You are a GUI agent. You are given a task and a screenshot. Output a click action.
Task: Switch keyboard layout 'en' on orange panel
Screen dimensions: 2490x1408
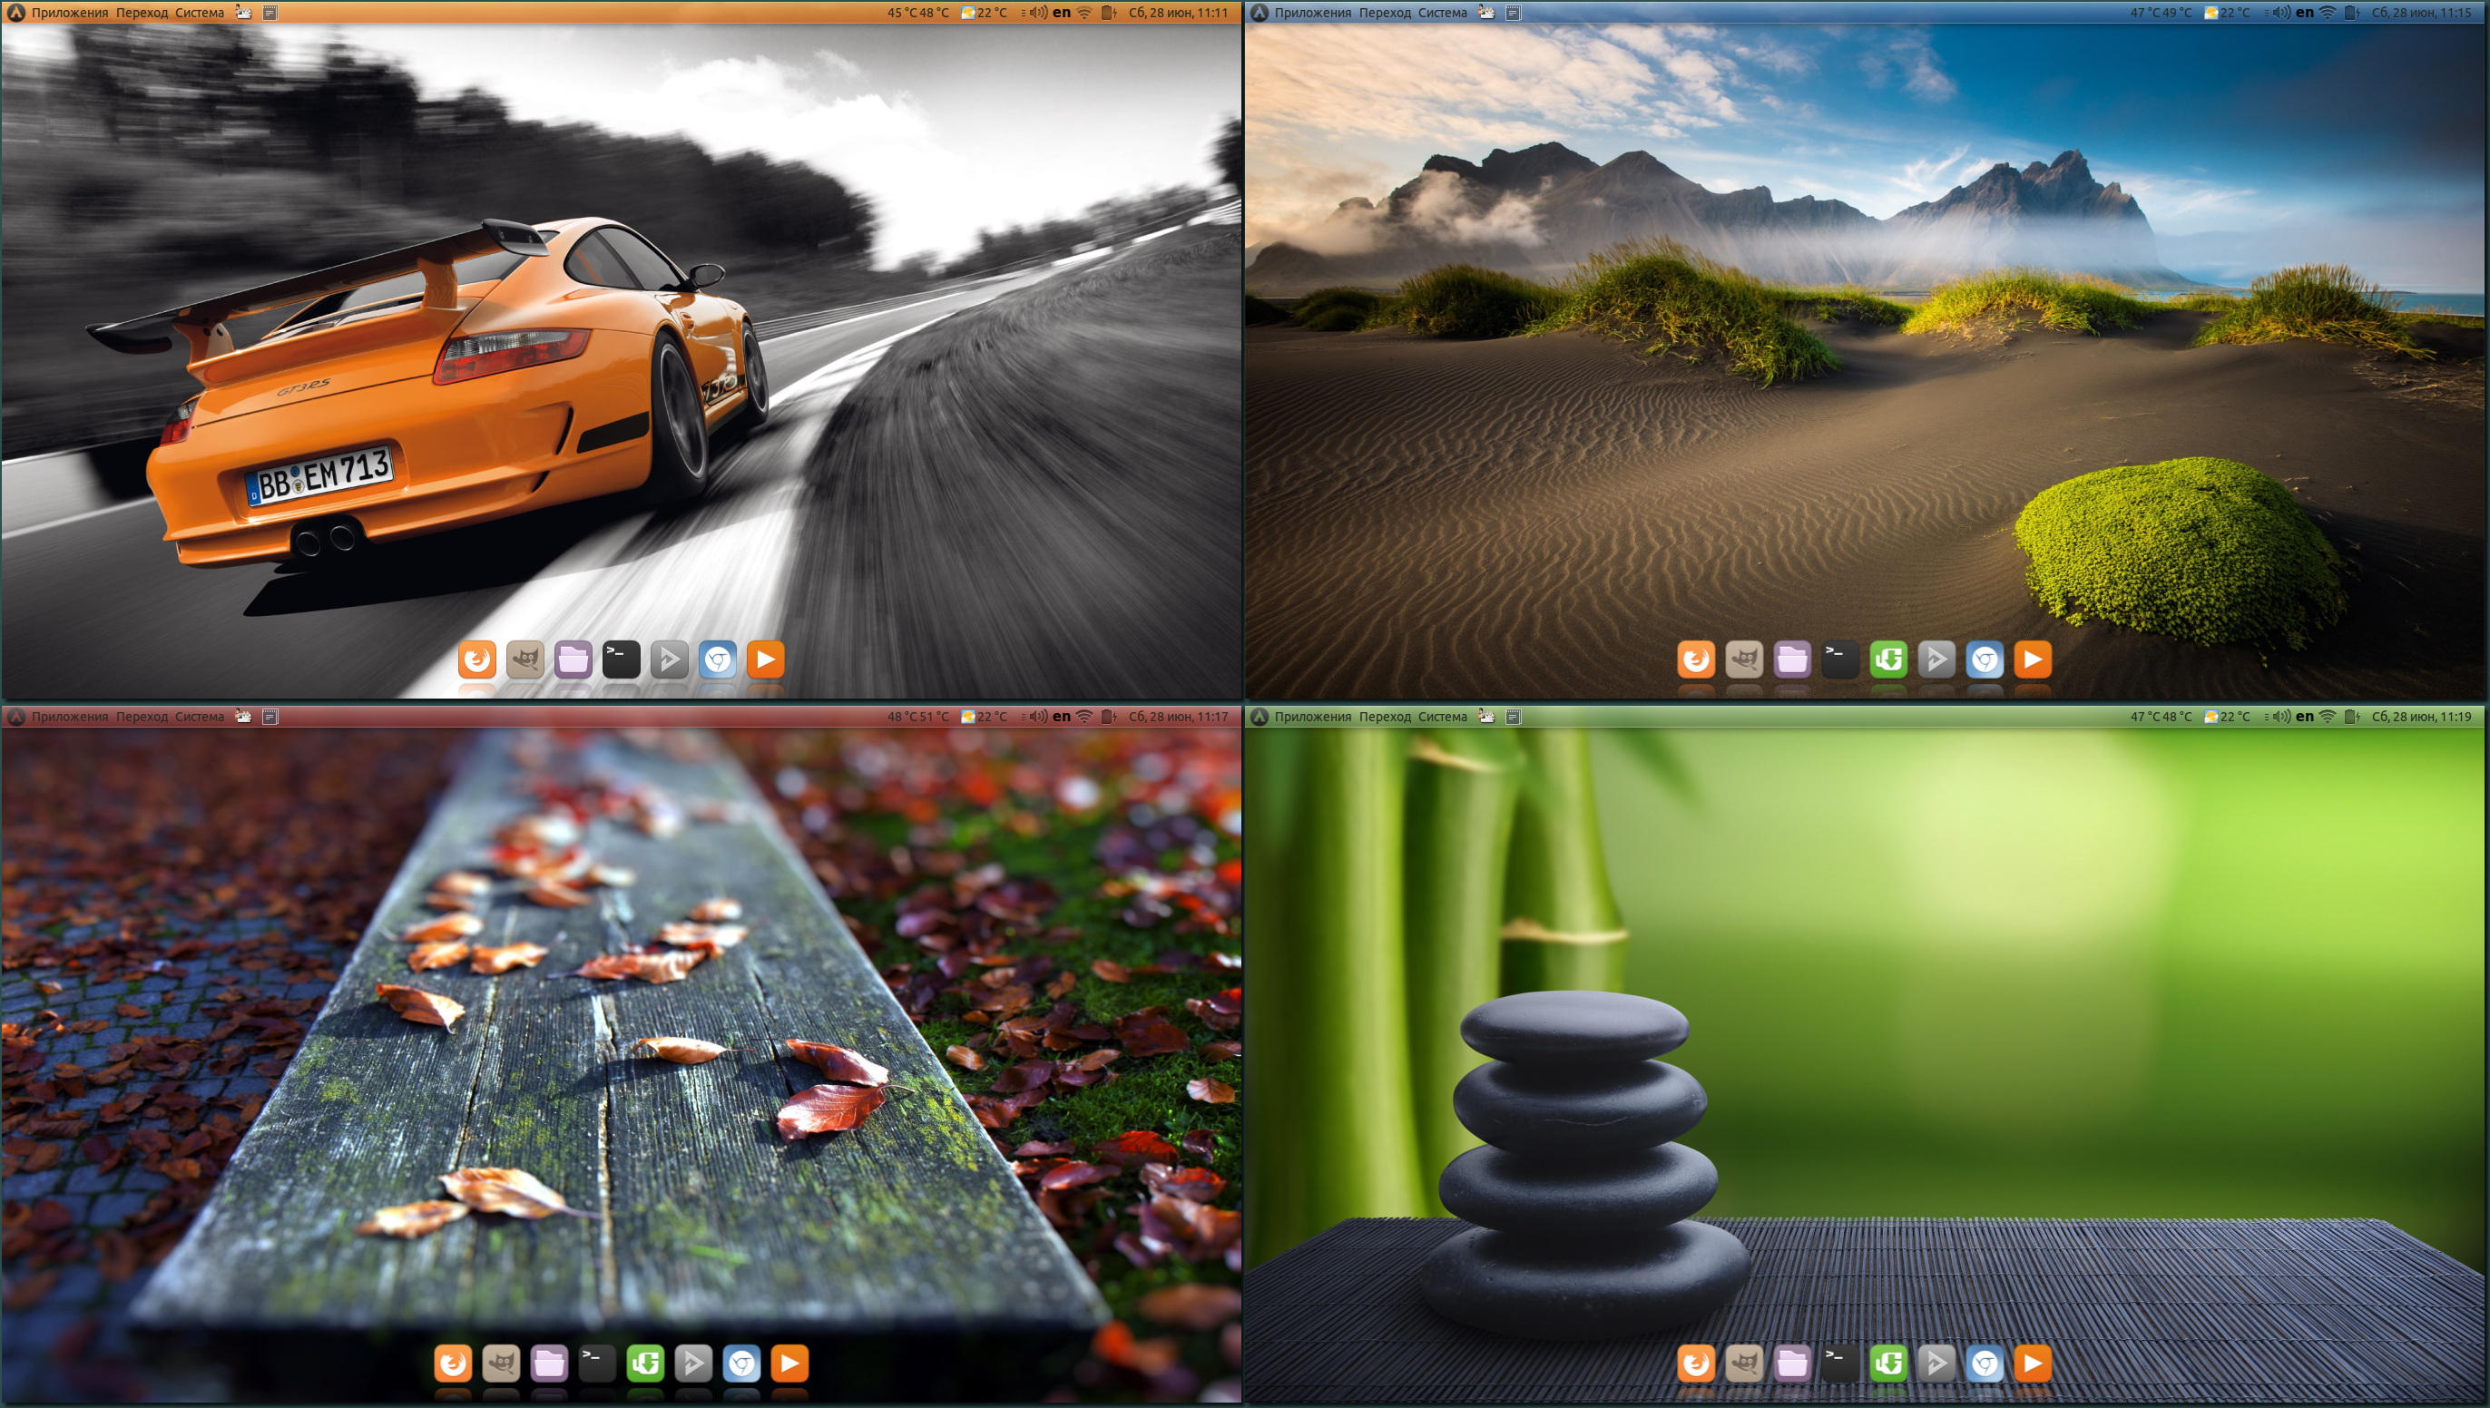[x=1061, y=13]
